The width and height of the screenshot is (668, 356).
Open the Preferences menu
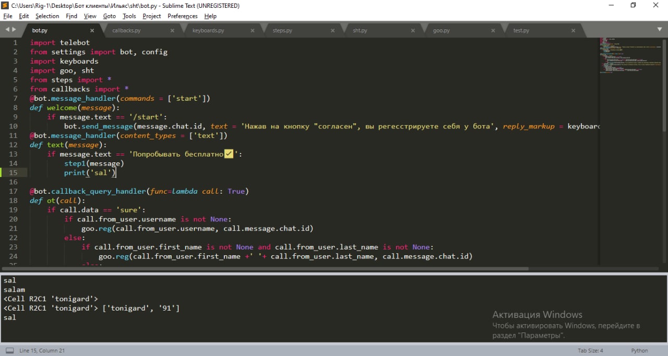(182, 16)
